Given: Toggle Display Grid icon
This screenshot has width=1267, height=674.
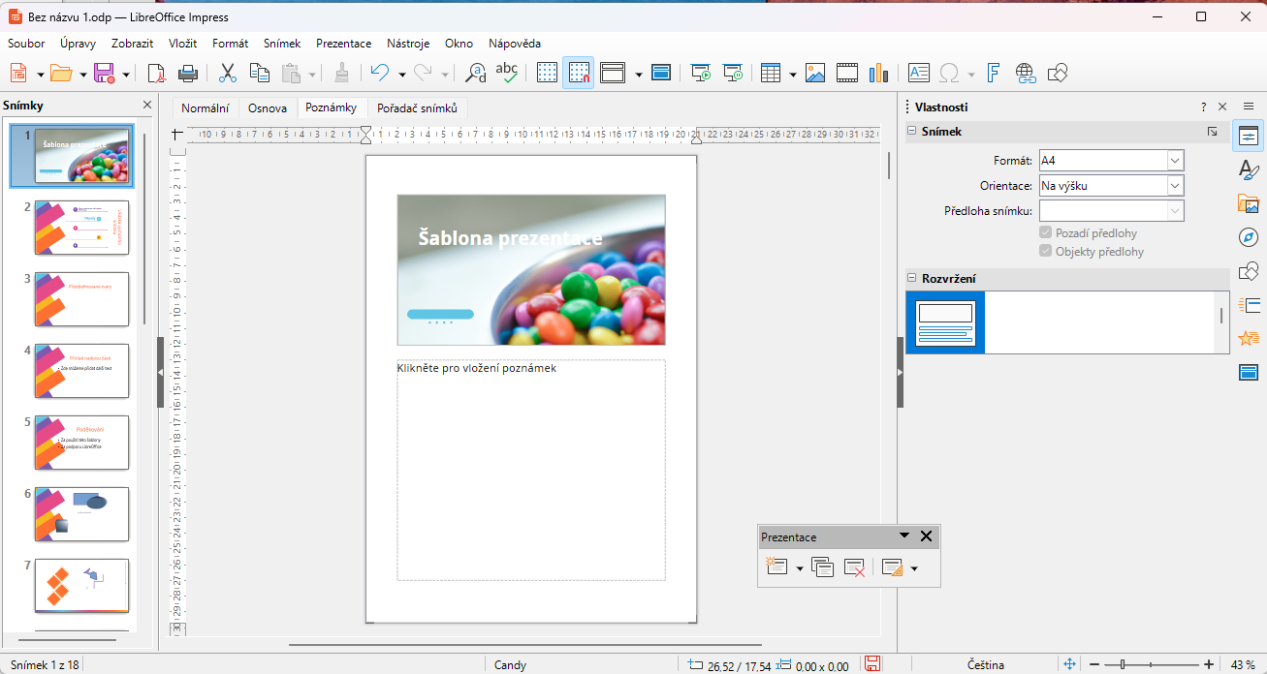Looking at the screenshot, I should pyautogui.click(x=547, y=73).
